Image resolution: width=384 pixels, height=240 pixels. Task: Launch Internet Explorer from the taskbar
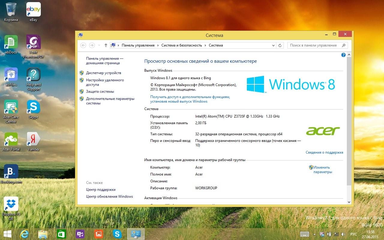[x=24, y=234]
